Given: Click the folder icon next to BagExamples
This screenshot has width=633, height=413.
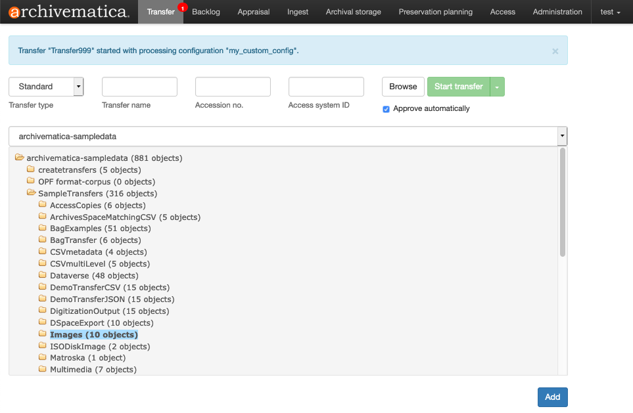Looking at the screenshot, I should (x=43, y=228).
